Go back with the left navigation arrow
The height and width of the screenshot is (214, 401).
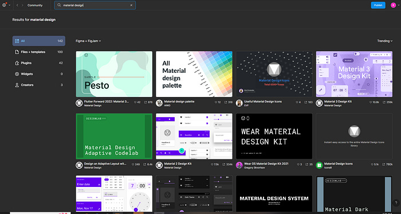17,5
